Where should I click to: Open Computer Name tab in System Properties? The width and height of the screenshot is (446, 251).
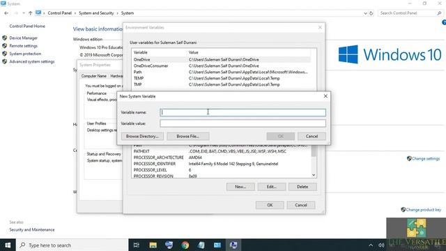point(93,76)
